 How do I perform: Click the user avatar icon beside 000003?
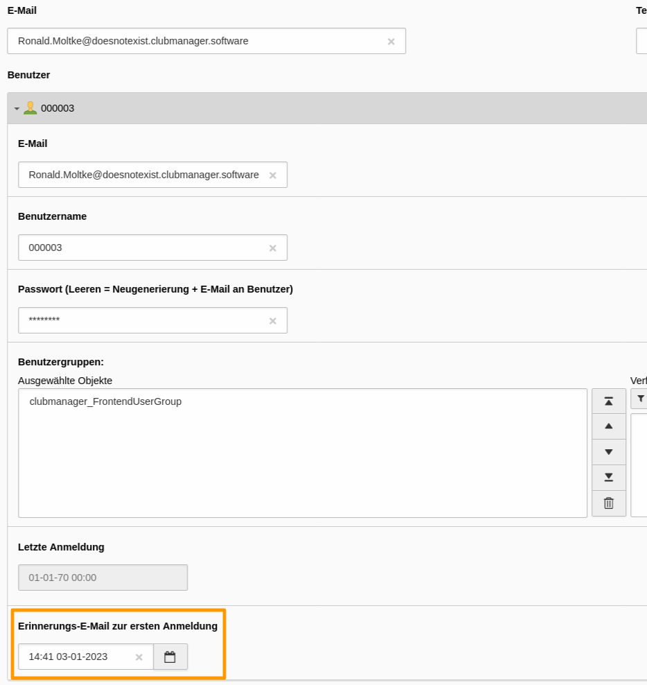point(30,107)
